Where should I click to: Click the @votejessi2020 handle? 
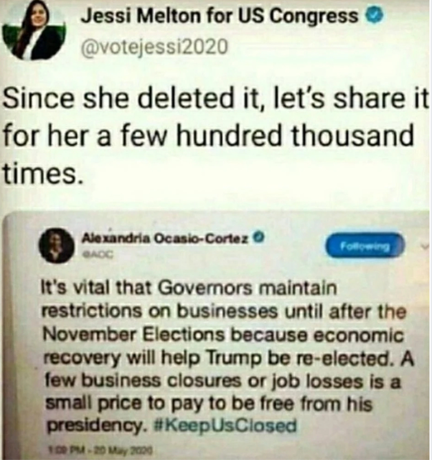pos(154,47)
